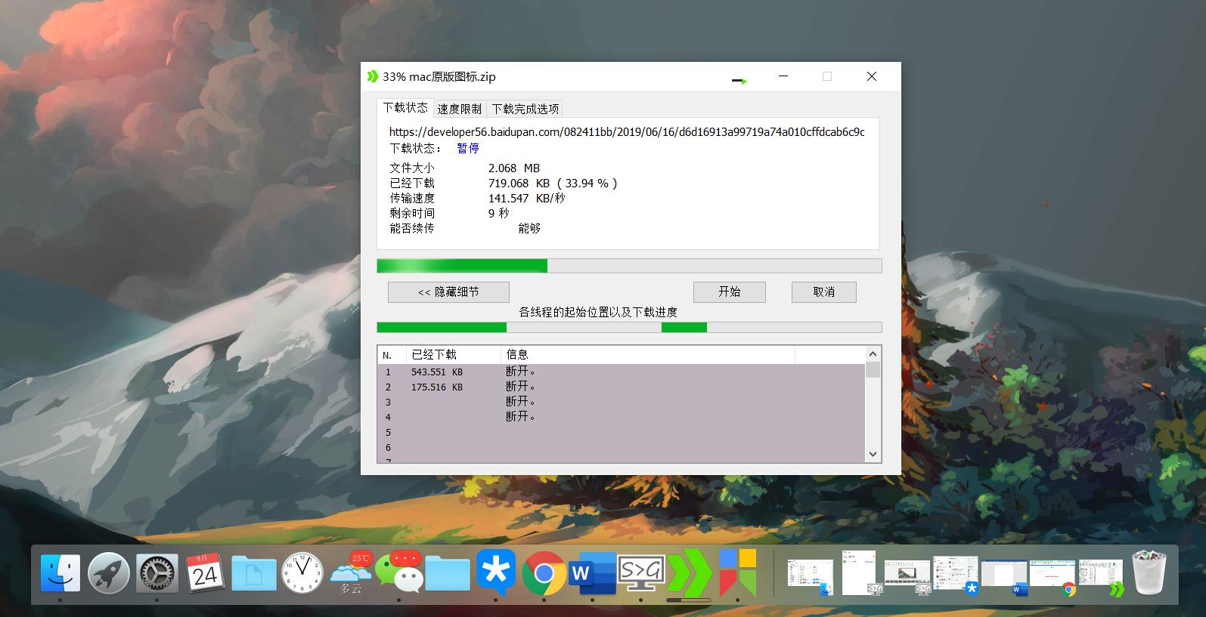Open the analog Clock icon in dock

302,573
